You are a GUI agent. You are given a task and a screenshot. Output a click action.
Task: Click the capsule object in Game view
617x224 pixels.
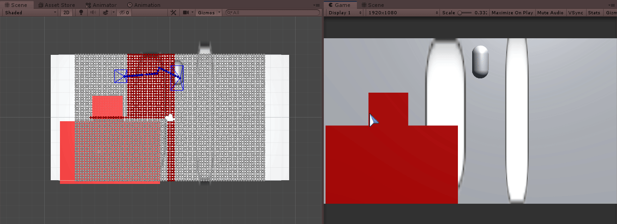(480, 61)
